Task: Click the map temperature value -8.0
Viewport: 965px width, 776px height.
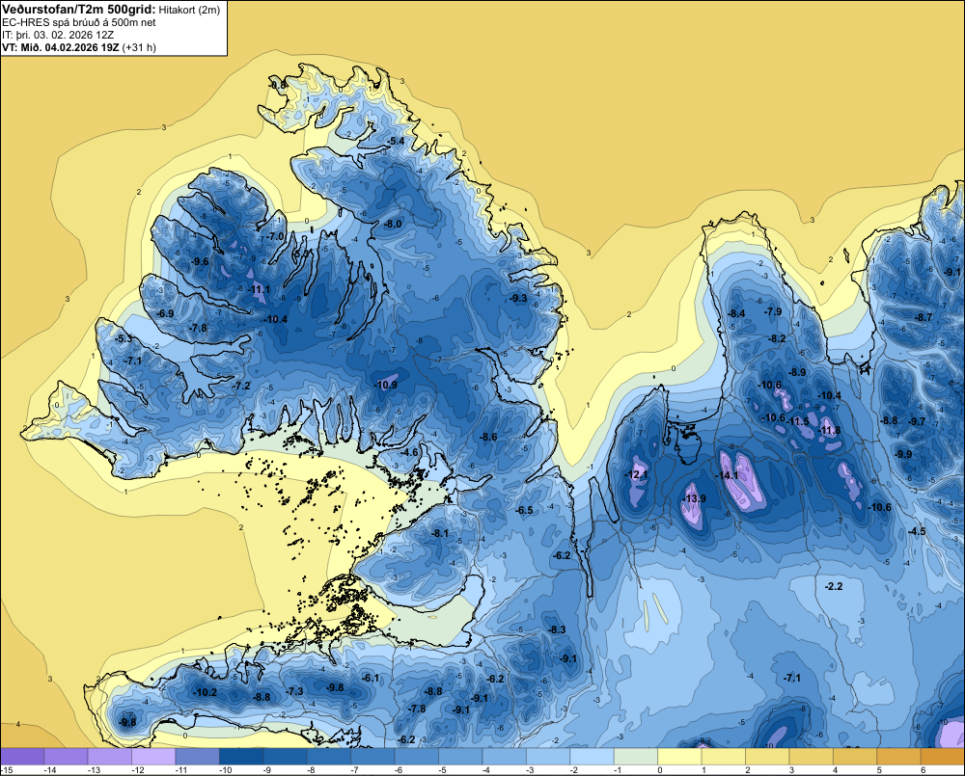Action: 393,224
